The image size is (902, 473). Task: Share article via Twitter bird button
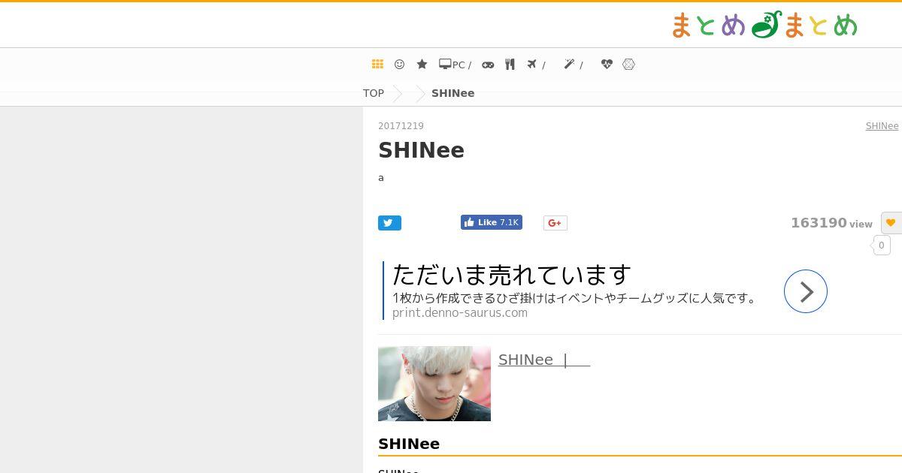click(x=389, y=223)
